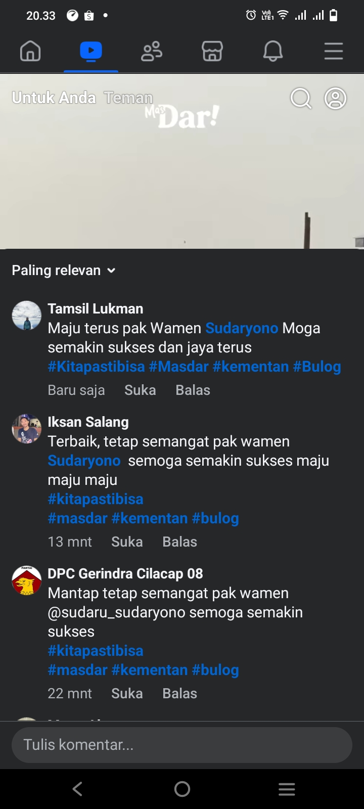
Task: View DPC Gerindra Cilacap 08 profile picture
Action: tap(26, 580)
